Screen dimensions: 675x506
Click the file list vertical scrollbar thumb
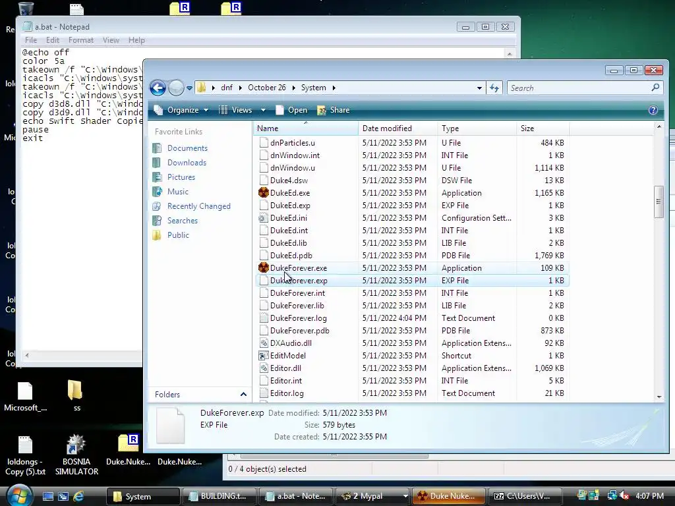659,202
